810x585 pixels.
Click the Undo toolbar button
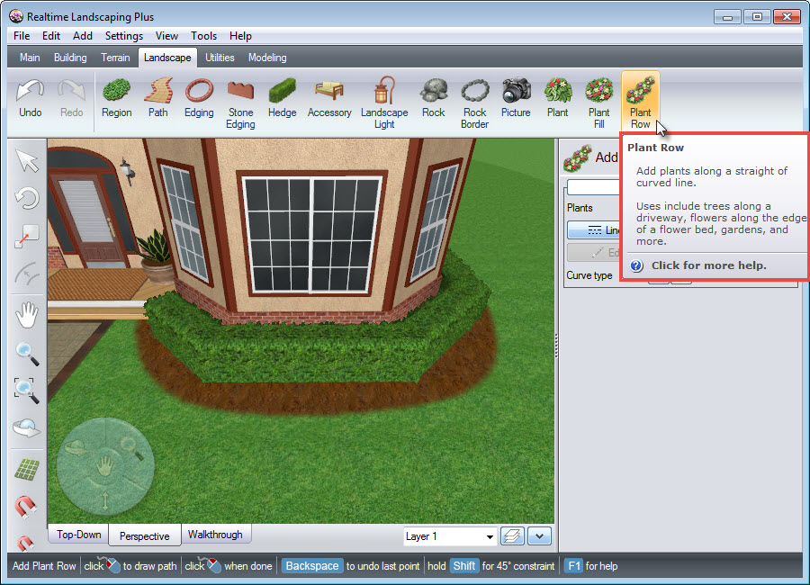coord(30,99)
